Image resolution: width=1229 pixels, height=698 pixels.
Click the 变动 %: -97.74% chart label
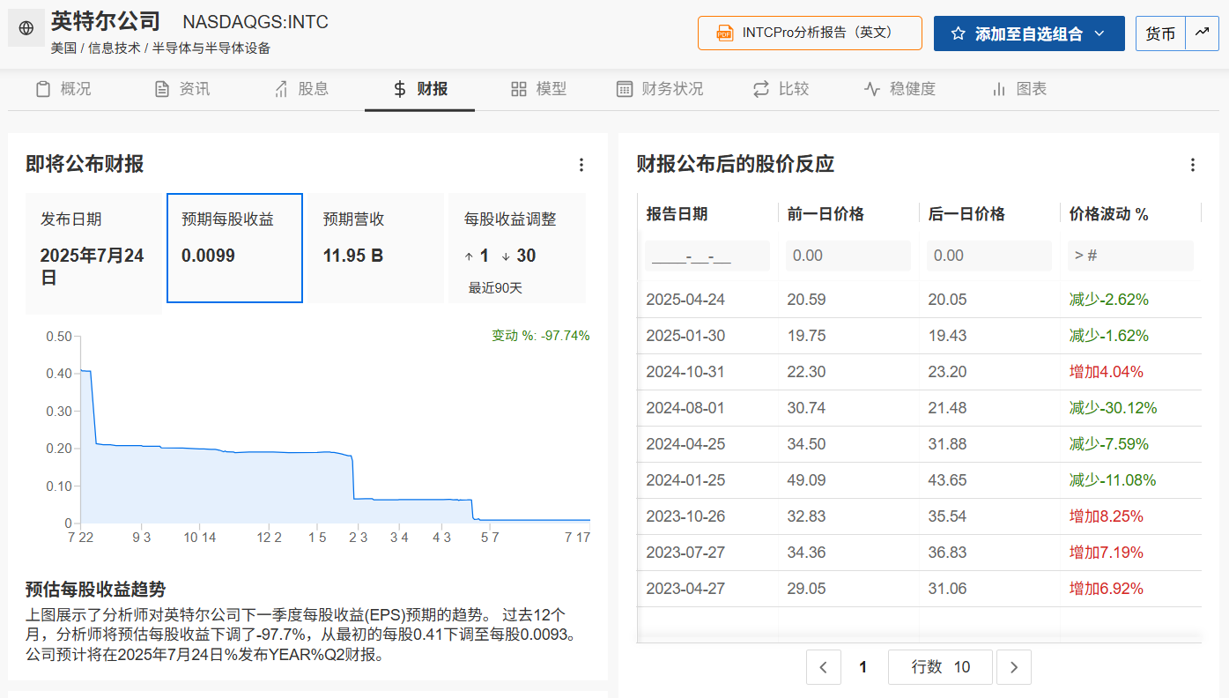(540, 336)
